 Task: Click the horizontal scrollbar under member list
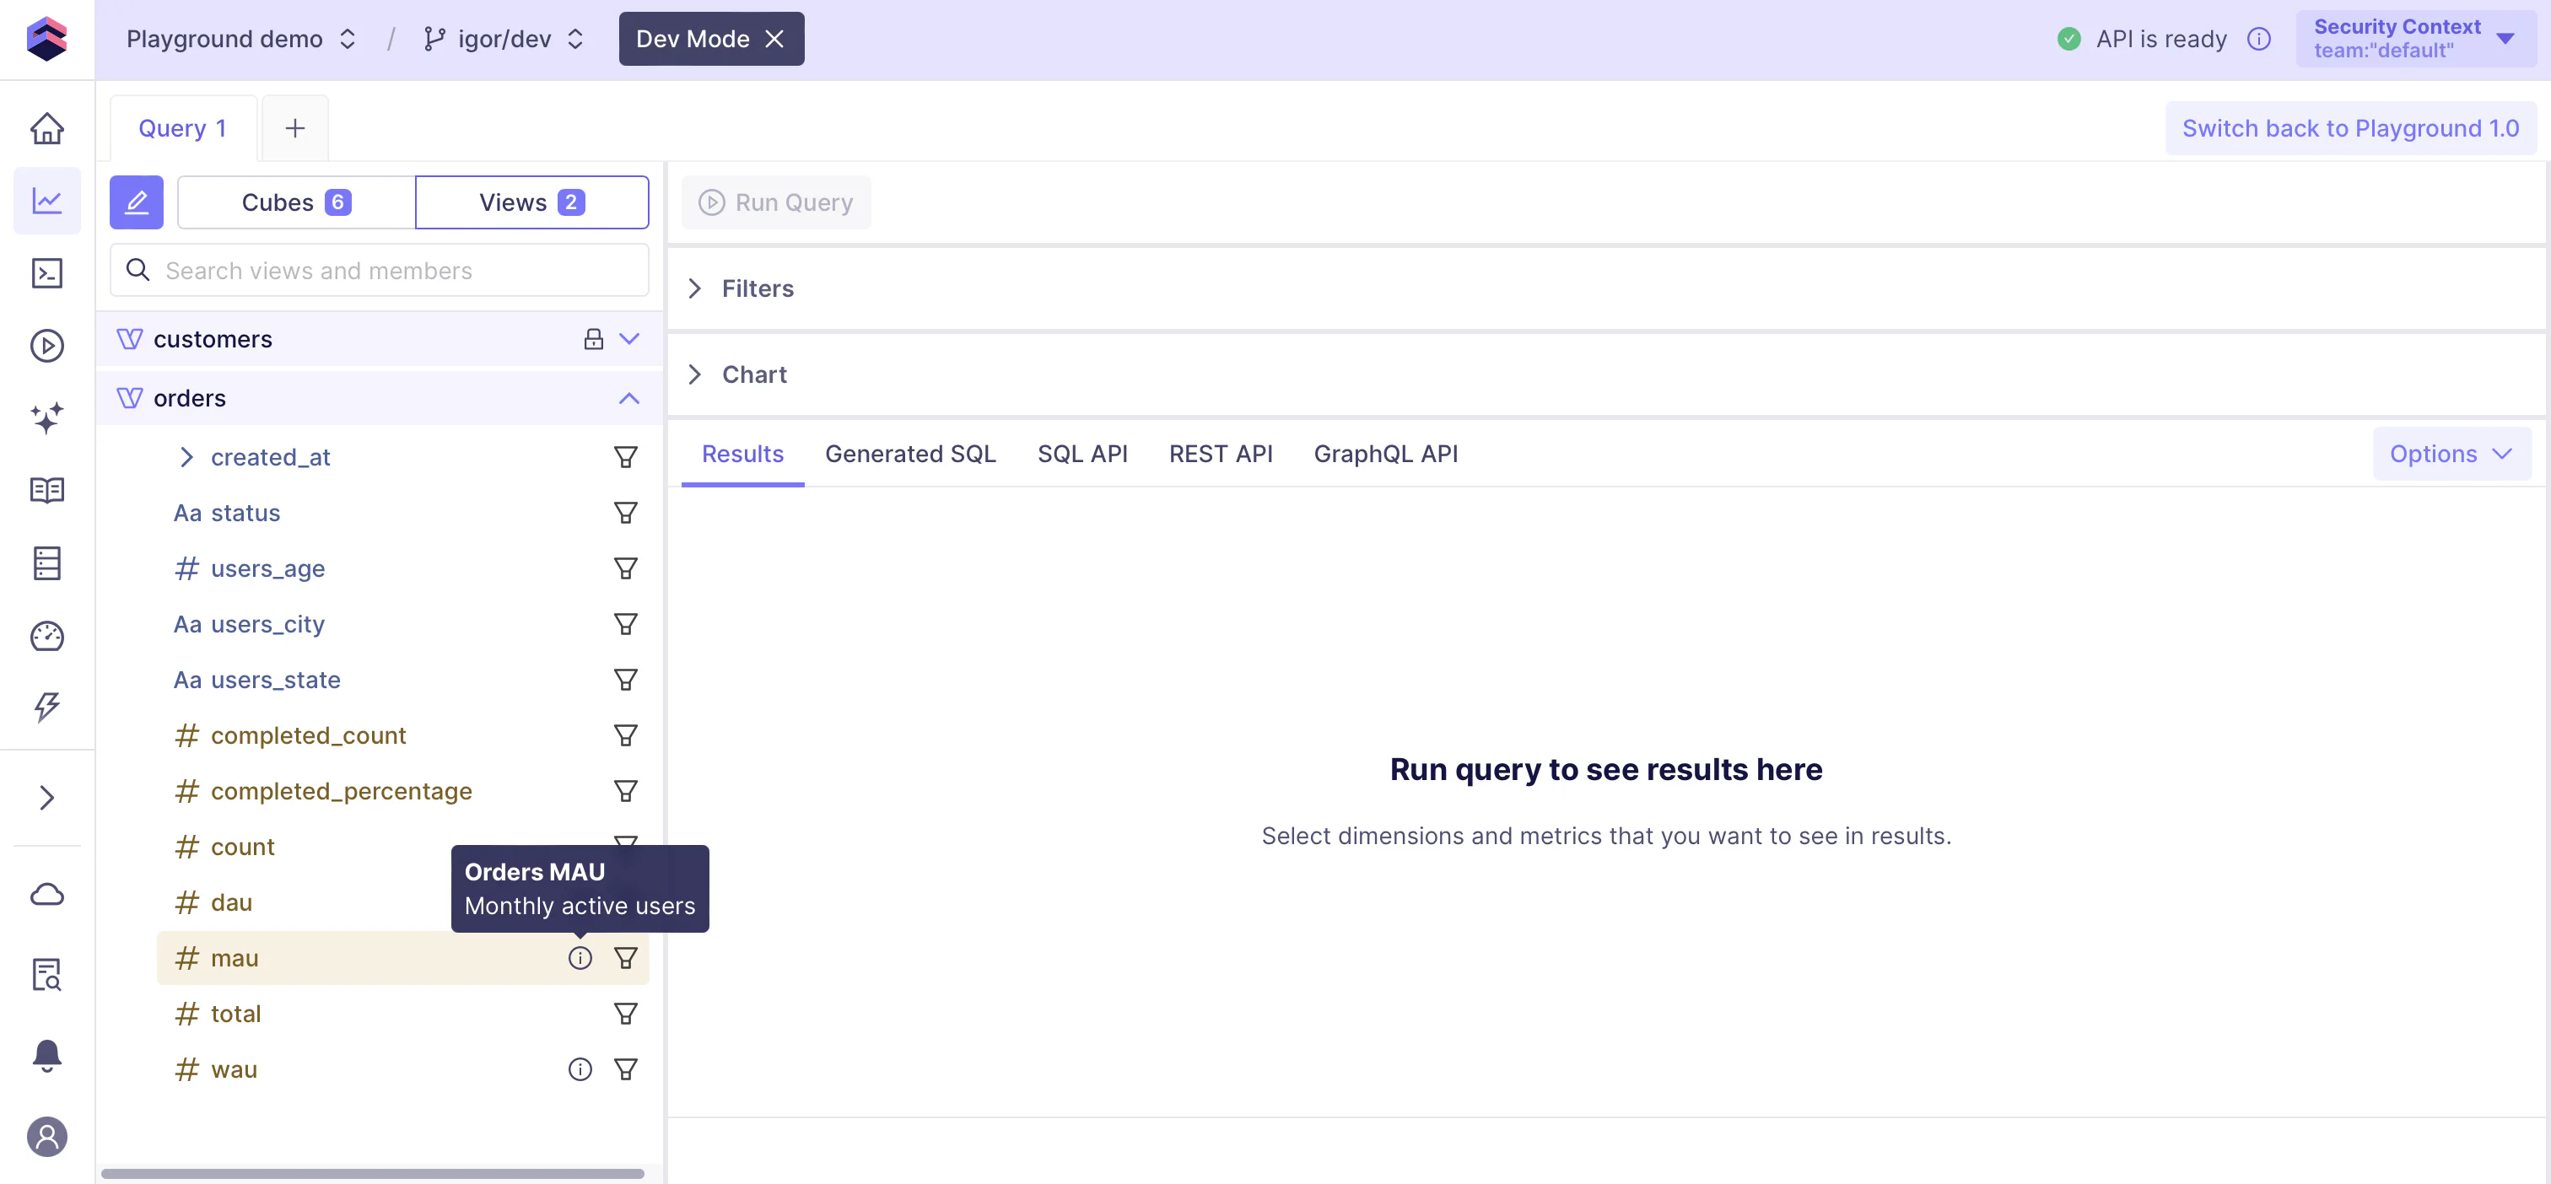click(x=372, y=1173)
